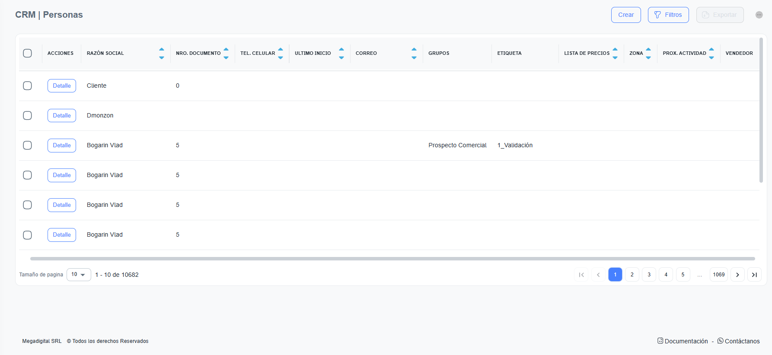Viewport: 772px width, 355px height.
Task: Go to next page arrow
Action: click(737, 275)
